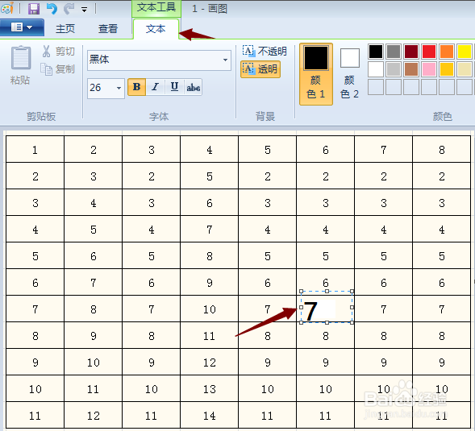The width and height of the screenshot is (475, 431).
Task: Pick the dark red color swatch
Action: point(411,52)
